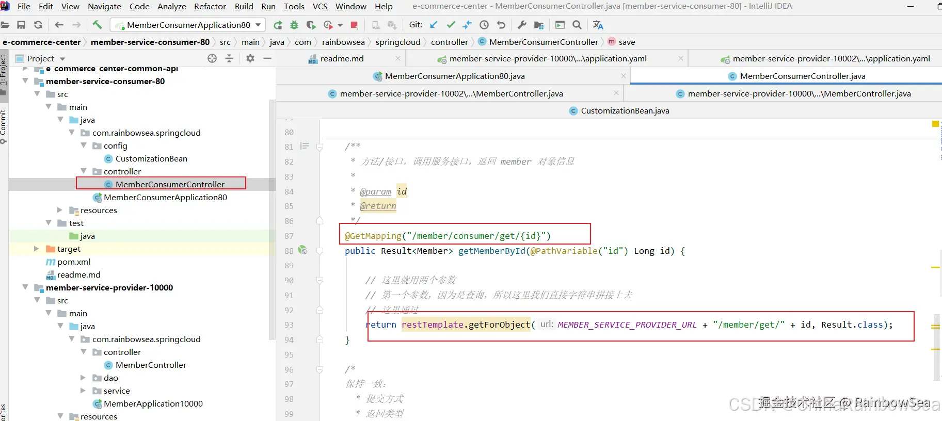Collapse the member-service-consumer-80 module
This screenshot has height=421, width=942.
[x=25, y=81]
